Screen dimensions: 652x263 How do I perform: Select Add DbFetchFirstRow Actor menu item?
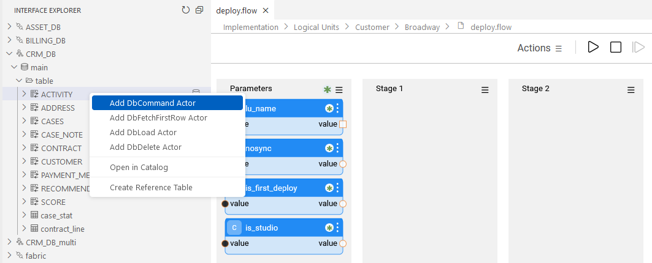[158, 117]
